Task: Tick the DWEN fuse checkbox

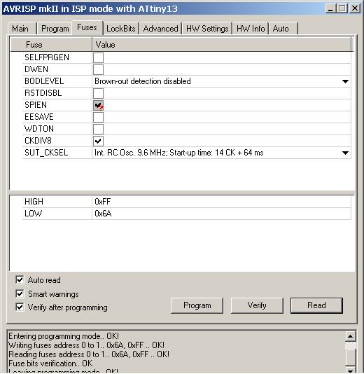Action: coord(98,69)
